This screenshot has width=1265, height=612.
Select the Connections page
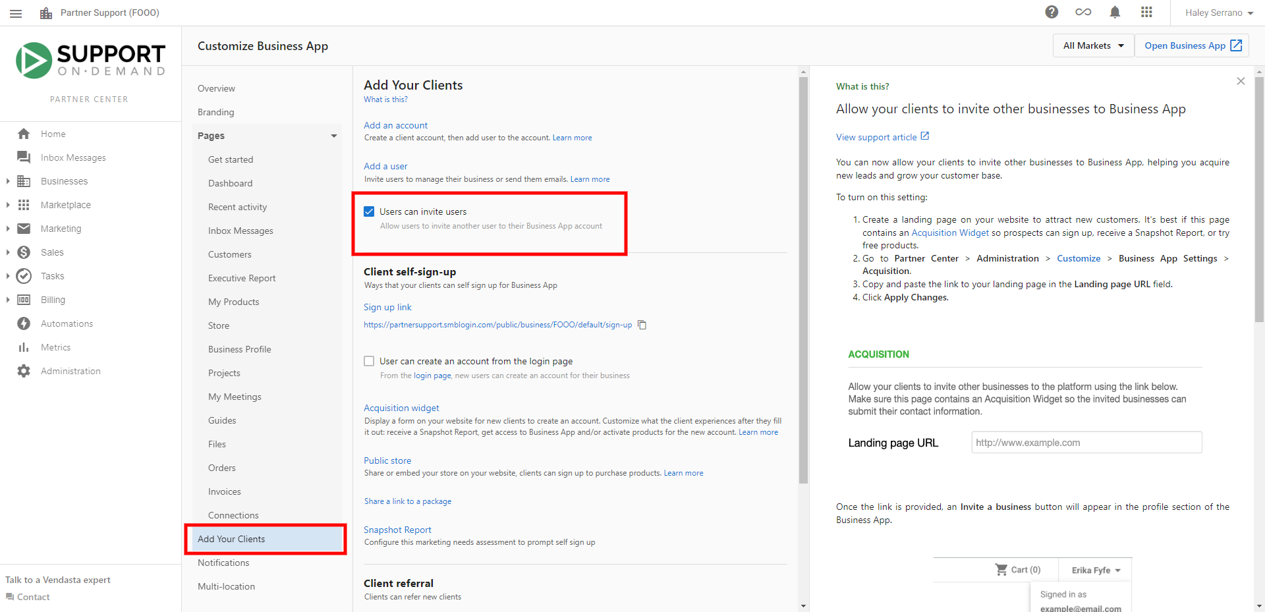(x=233, y=515)
